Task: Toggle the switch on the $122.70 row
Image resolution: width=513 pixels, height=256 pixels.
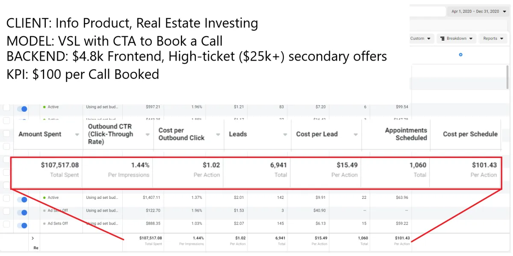Action: click(22, 212)
